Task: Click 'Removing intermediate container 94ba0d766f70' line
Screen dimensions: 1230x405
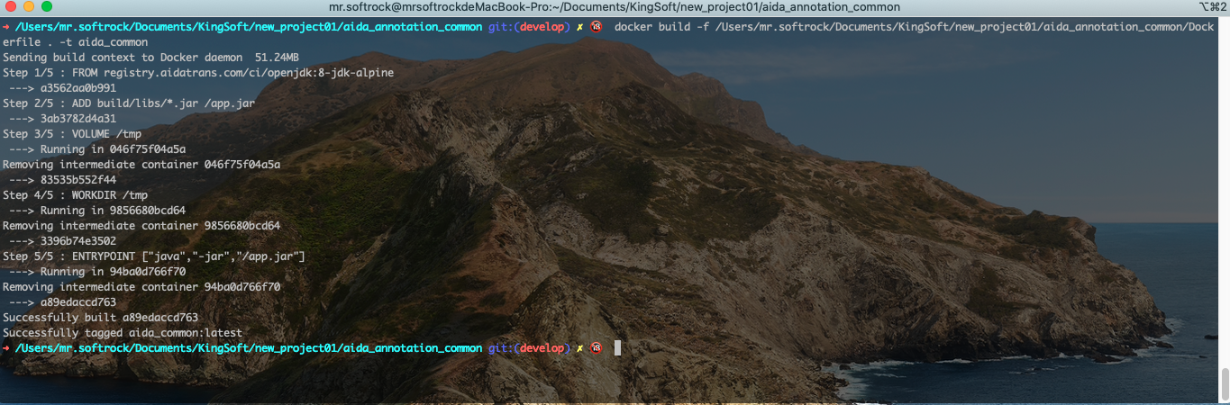Action: pos(141,286)
